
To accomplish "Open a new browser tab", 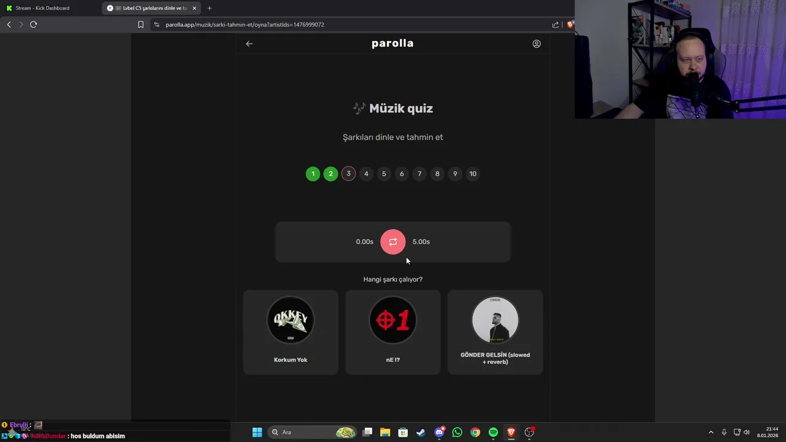I will click(209, 8).
